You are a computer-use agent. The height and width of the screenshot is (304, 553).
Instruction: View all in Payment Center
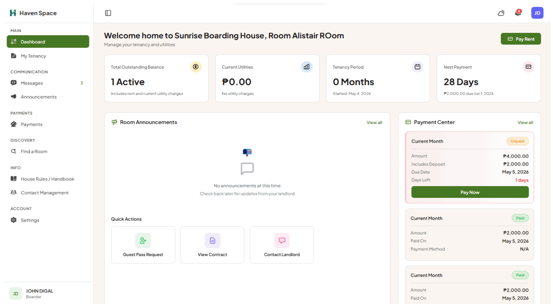525,123
